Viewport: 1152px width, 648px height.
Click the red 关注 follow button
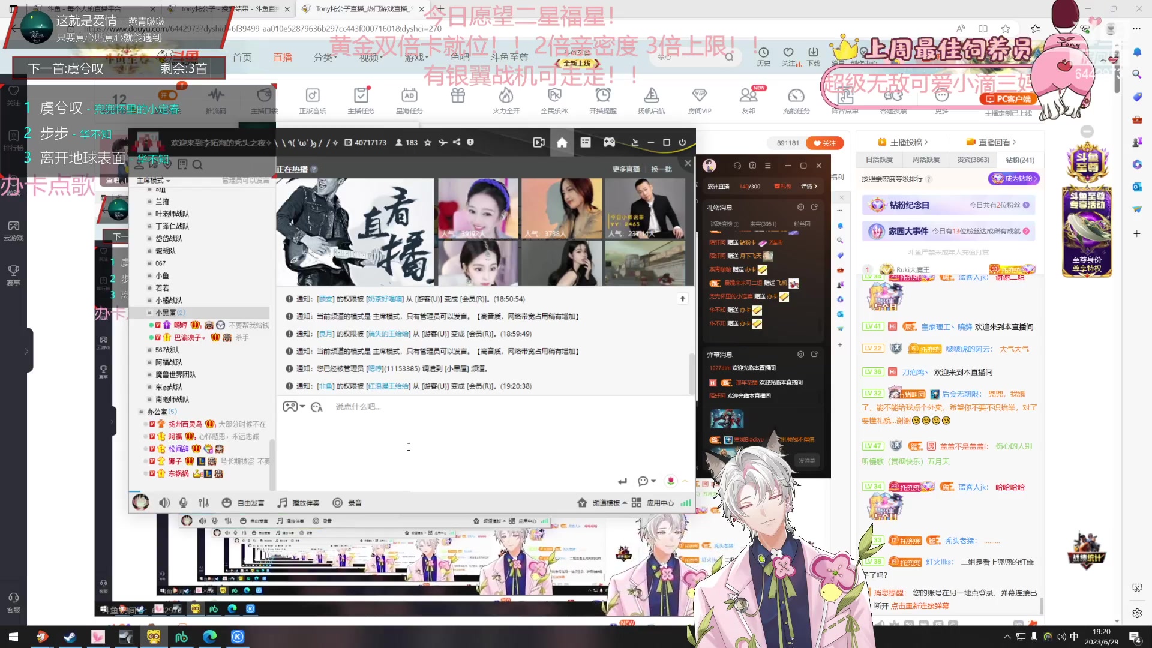click(x=824, y=143)
